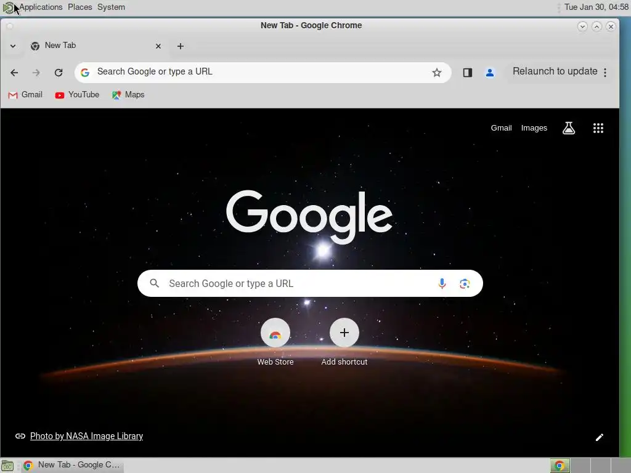
Task: Click Relaunch to update
Action: coord(555,71)
